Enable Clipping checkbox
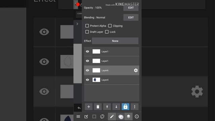Screen dimensions: 215x121 coord(110,26)
